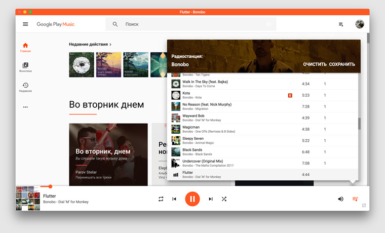Click the Undercover album art thumbnail
385x233 pixels.
(x=176, y=163)
